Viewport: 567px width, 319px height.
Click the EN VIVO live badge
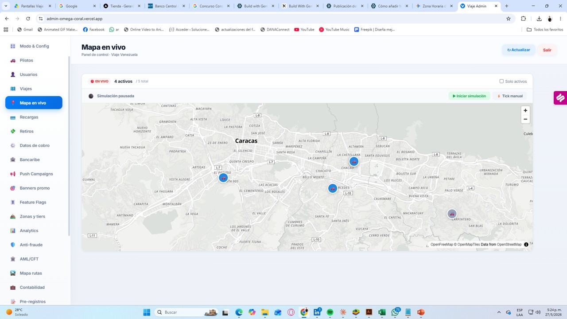99,81
